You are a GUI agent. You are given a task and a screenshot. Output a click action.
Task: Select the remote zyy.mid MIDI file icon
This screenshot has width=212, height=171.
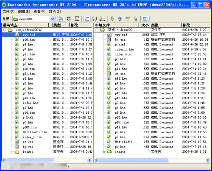(x=17, y=35)
